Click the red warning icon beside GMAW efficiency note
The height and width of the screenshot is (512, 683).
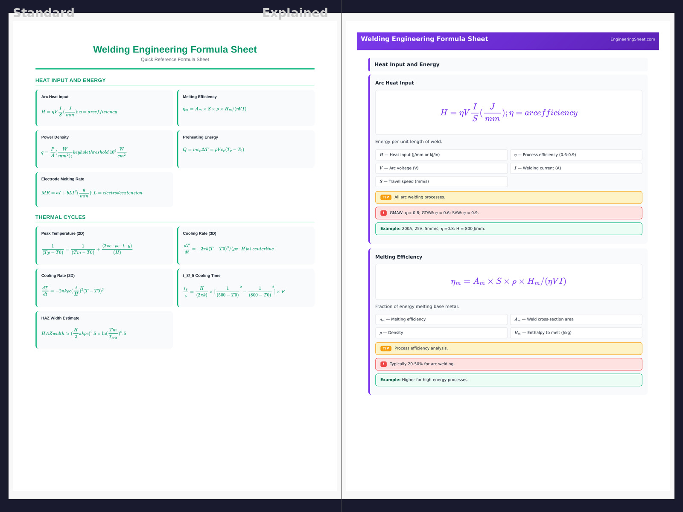click(383, 213)
